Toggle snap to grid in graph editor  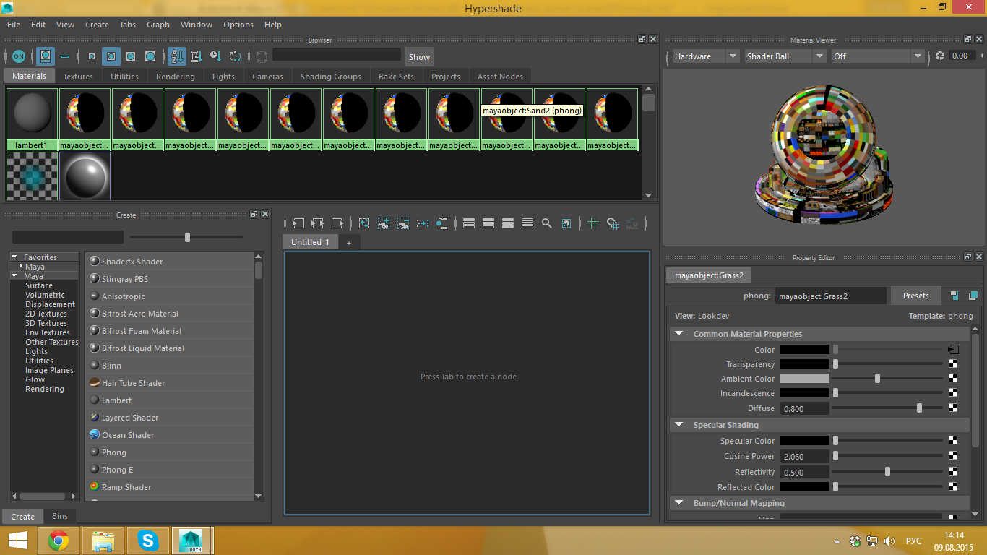[x=613, y=223]
